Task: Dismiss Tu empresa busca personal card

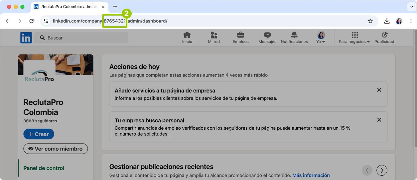Action: 379,120
